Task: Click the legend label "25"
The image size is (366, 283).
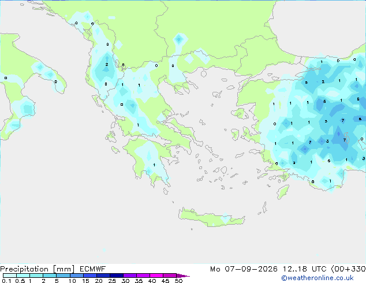Action: (112, 281)
